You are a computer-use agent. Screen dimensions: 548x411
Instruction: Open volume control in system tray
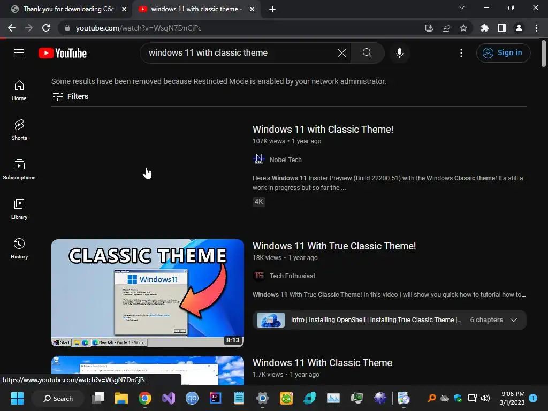[x=485, y=398]
